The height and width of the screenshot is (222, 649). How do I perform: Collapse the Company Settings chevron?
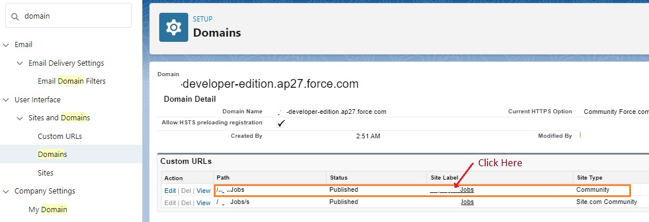pyautogui.click(x=6, y=191)
